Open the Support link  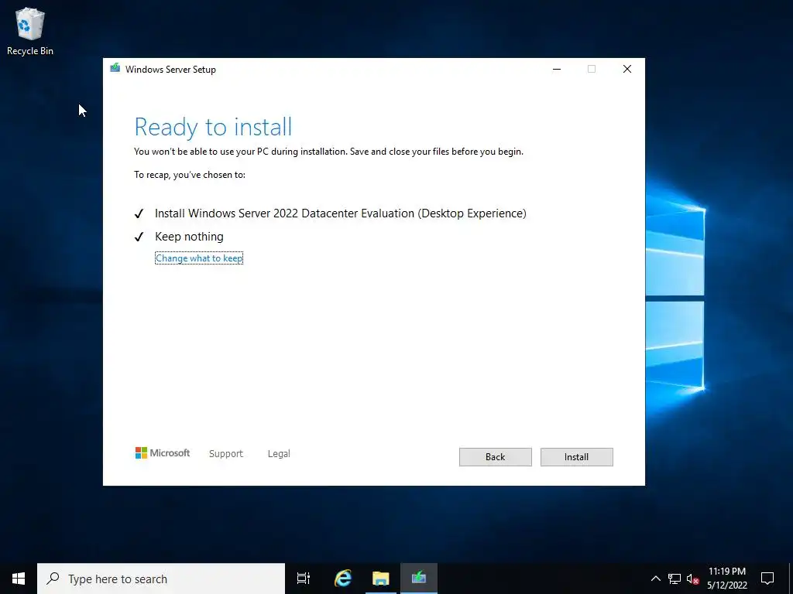pyautogui.click(x=226, y=453)
